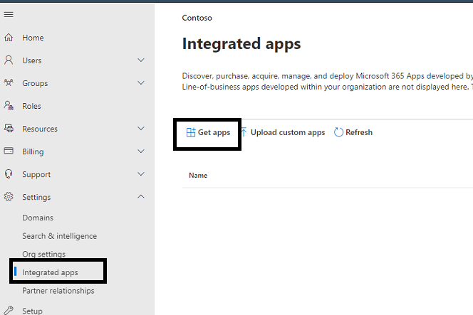
Task: Expand the Users chevron
Action: [x=141, y=60]
